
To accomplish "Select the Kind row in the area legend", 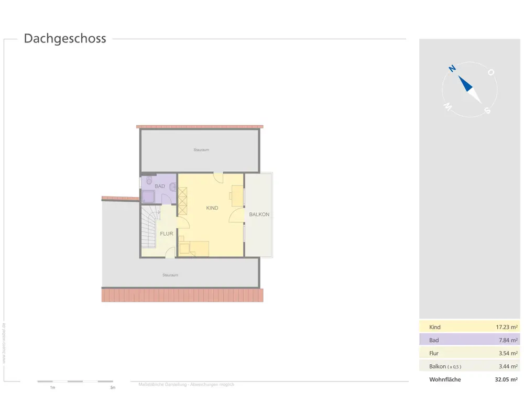I will point(470,327).
